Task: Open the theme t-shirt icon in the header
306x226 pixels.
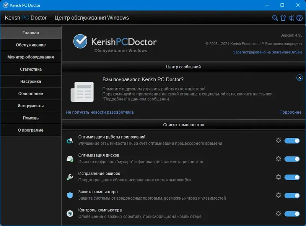Action: (283, 18)
